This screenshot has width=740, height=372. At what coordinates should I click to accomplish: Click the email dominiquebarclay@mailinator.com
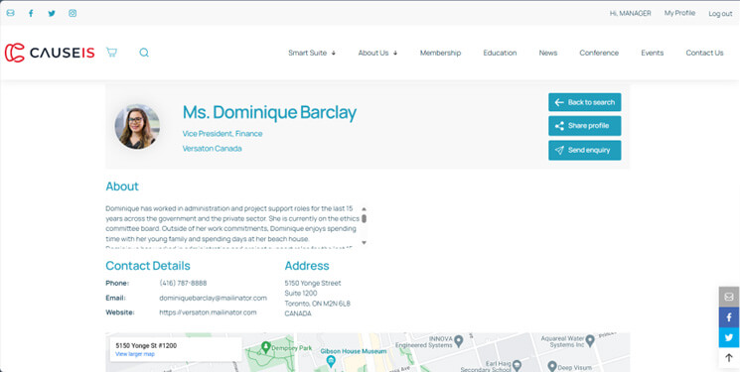click(213, 298)
